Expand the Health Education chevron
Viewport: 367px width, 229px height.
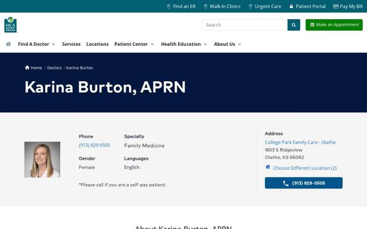205,44
